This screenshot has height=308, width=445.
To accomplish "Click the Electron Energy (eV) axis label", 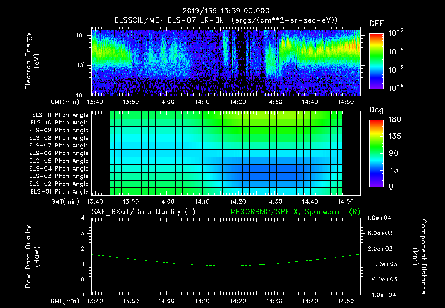I will point(32,61).
